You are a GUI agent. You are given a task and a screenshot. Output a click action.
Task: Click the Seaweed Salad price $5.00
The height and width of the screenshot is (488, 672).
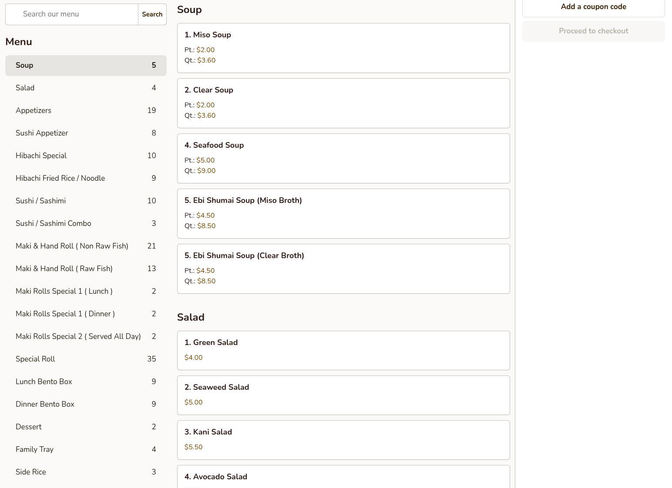(x=194, y=402)
